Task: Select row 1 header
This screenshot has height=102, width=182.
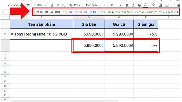Action: [x=5, y=24]
